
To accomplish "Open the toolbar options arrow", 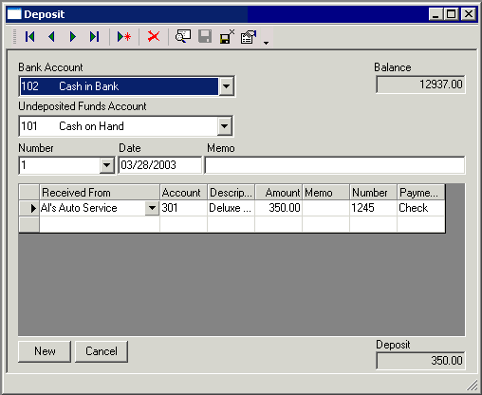I will 267,43.
